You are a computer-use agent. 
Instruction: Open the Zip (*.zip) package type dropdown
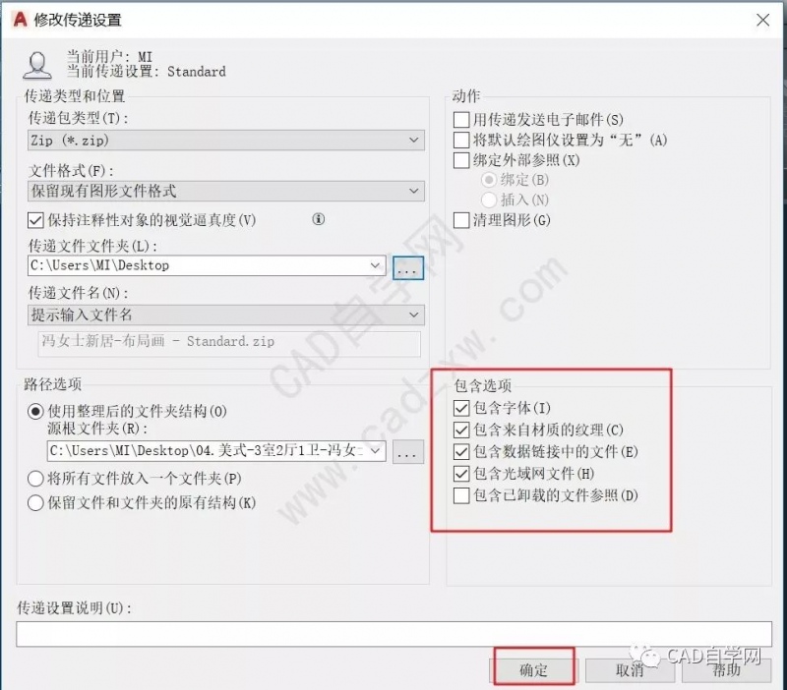[226, 141]
